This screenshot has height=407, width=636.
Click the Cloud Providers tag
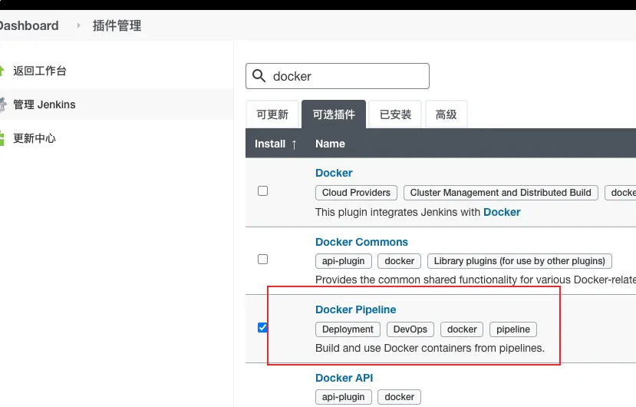tap(356, 193)
